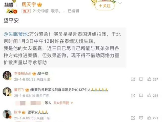Expand 共6条回复 replies list
This screenshot has width=162, height=122.
[63, 103]
